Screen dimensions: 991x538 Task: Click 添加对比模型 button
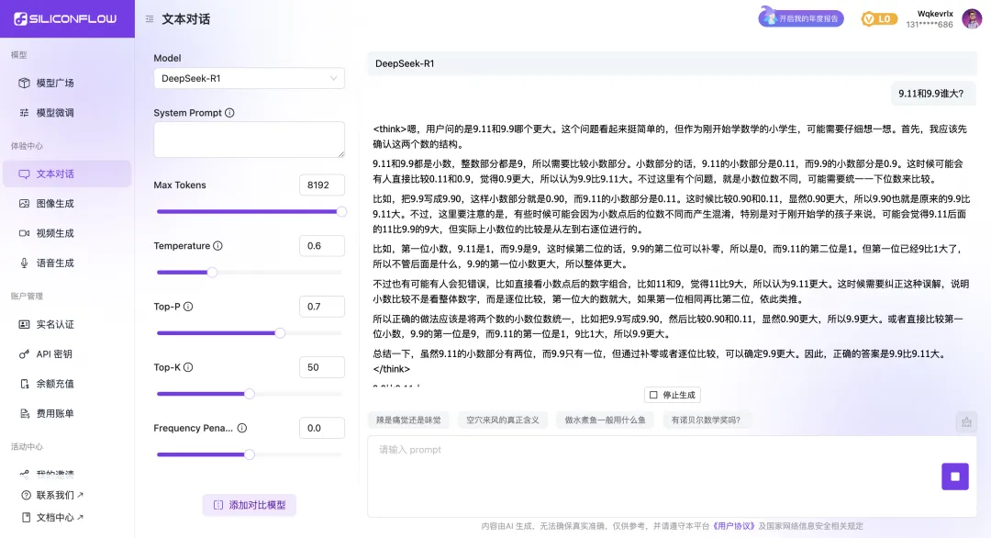249,505
